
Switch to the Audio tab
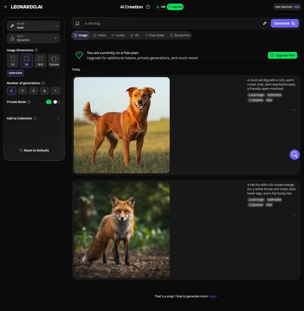click(118, 35)
